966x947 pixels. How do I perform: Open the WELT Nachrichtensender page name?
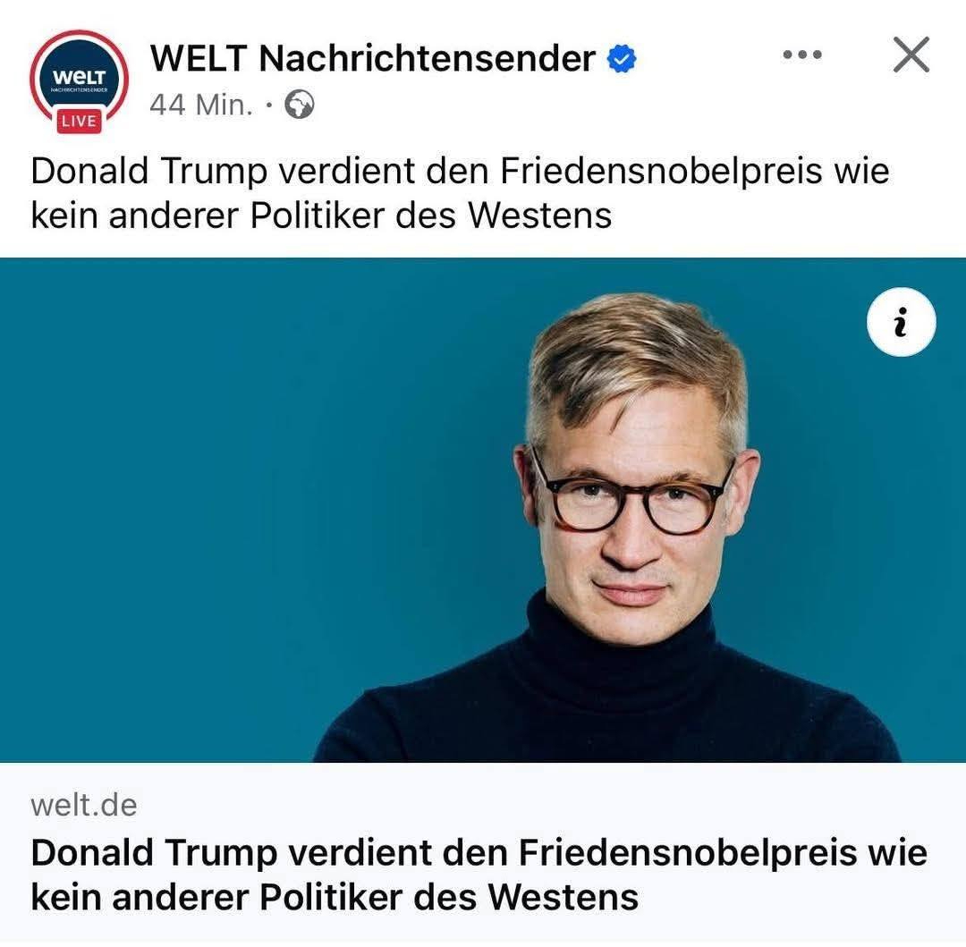pyautogui.click(x=373, y=58)
